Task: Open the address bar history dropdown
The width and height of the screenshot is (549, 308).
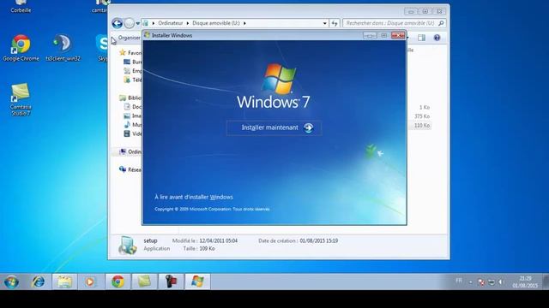Action: (324, 23)
